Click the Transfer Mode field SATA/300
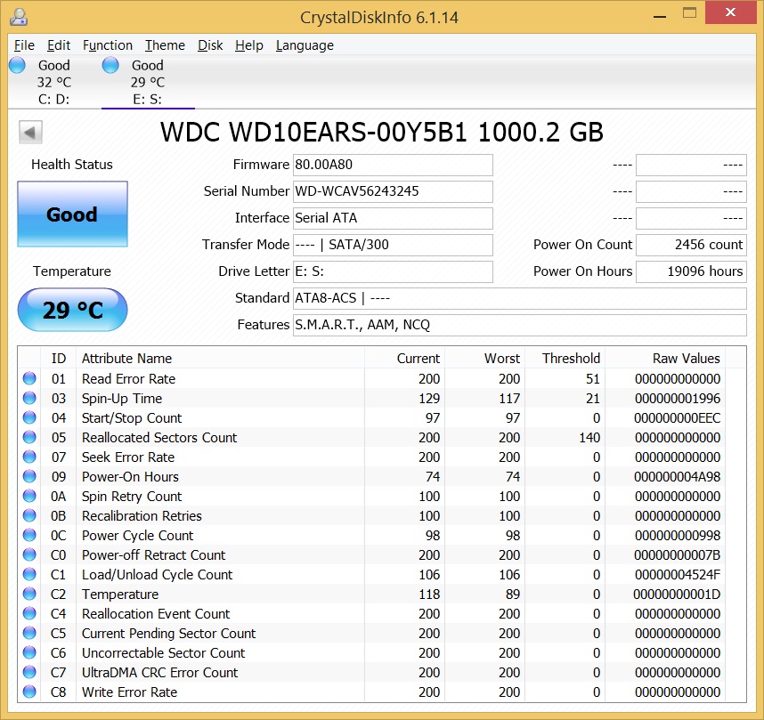The image size is (764, 720). pos(393,245)
